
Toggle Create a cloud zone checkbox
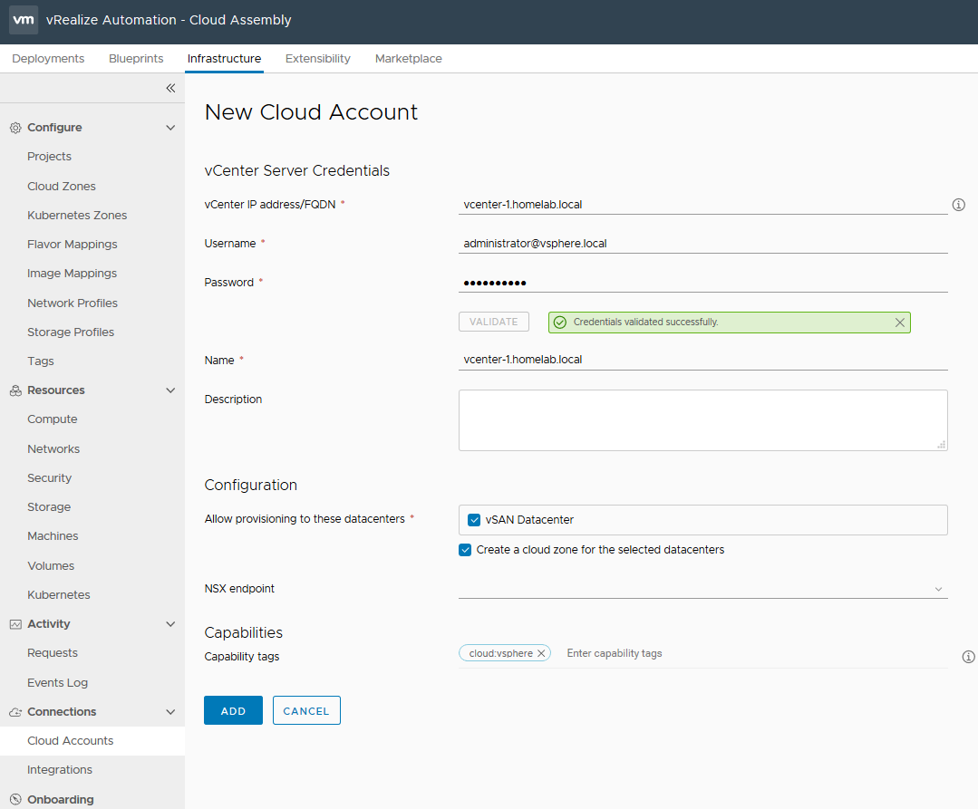click(x=465, y=550)
